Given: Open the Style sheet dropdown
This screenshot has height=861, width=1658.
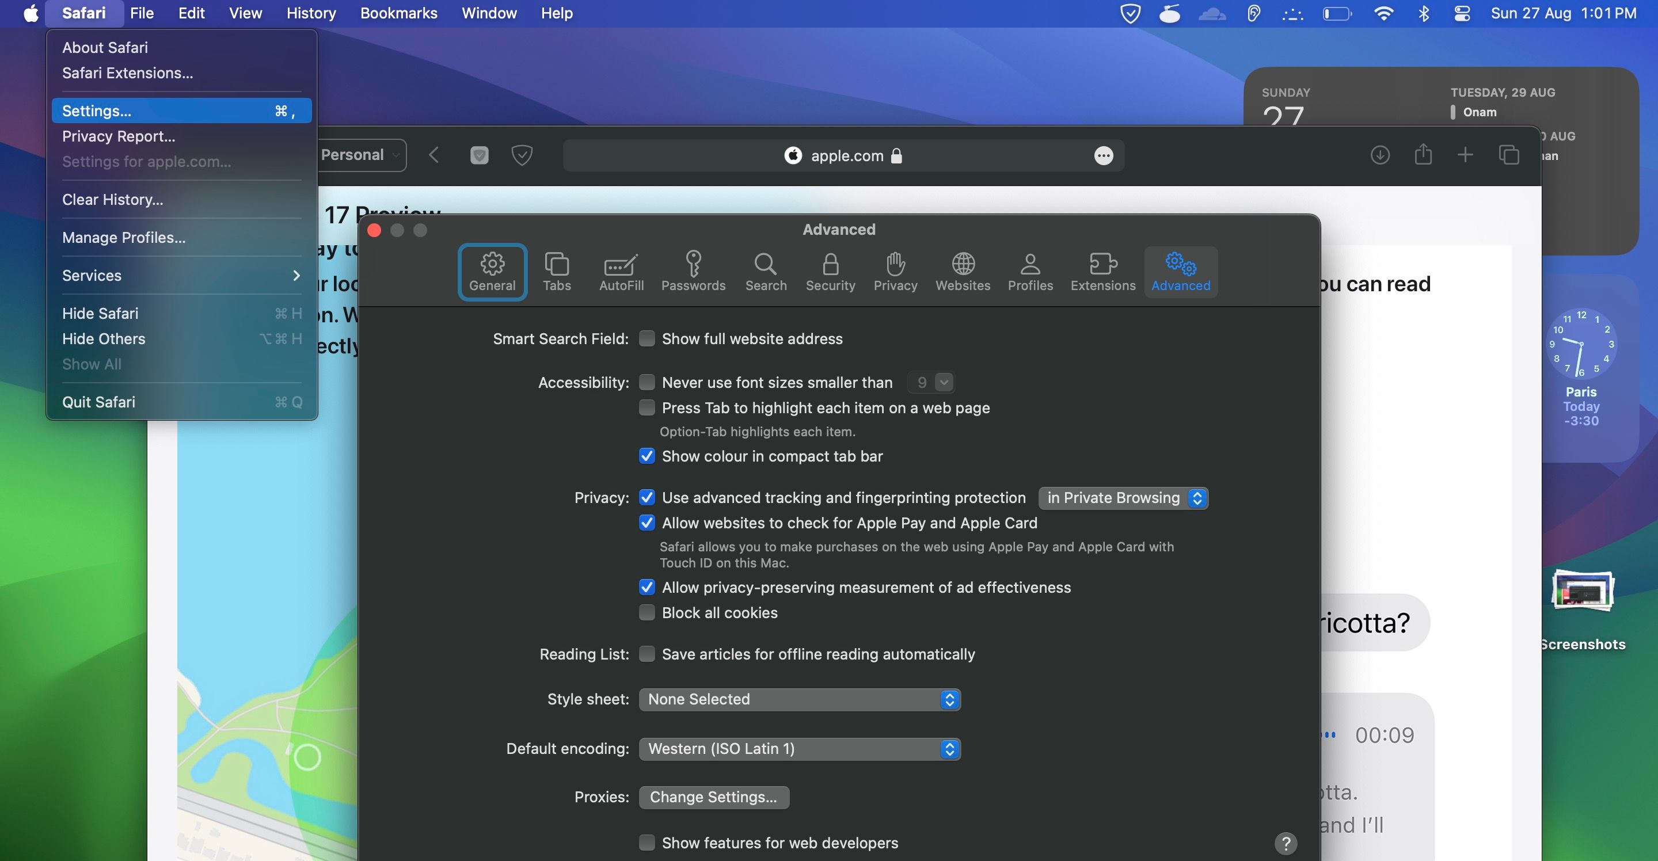Looking at the screenshot, I should point(798,699).
